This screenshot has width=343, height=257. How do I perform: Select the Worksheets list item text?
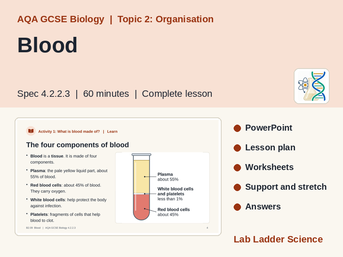point(269,167)
